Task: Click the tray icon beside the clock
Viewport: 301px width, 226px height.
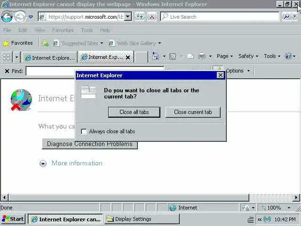Action: coord(267,219)
